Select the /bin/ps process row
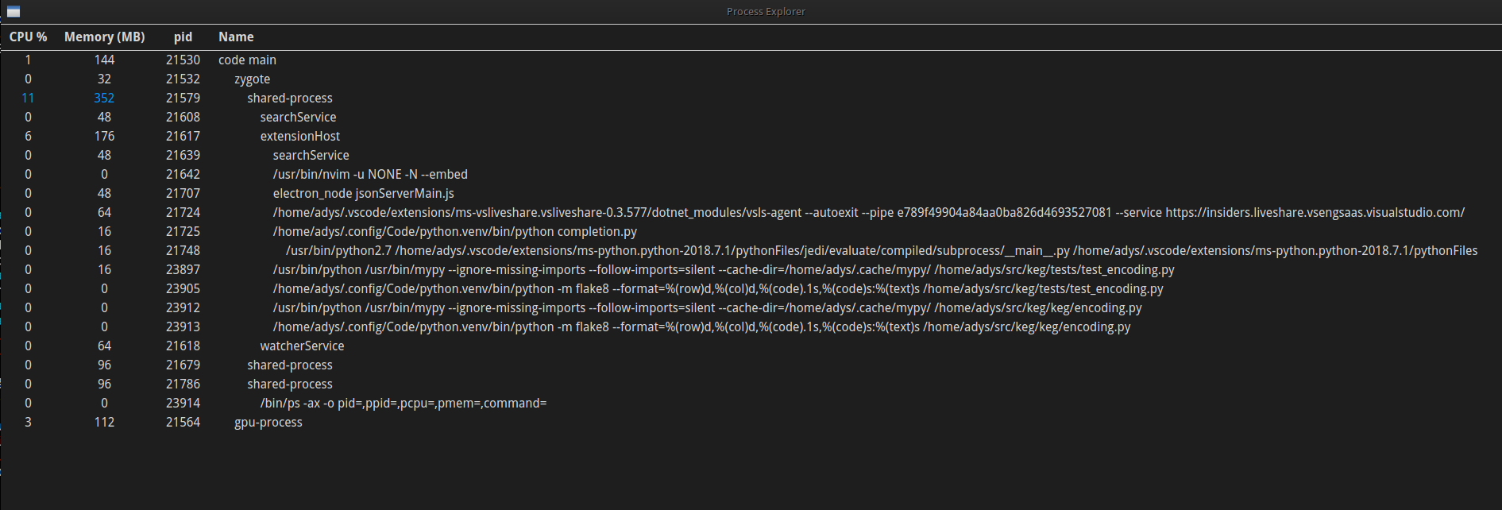Viewport: 1502px width, 510px height. point(403,403)
